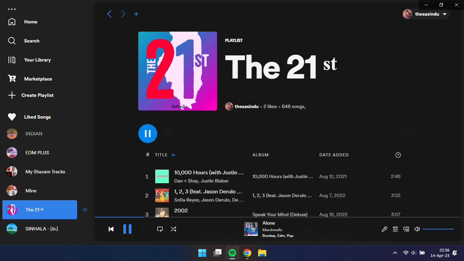
Task: Go to Your Library
Action: [37, 60]
